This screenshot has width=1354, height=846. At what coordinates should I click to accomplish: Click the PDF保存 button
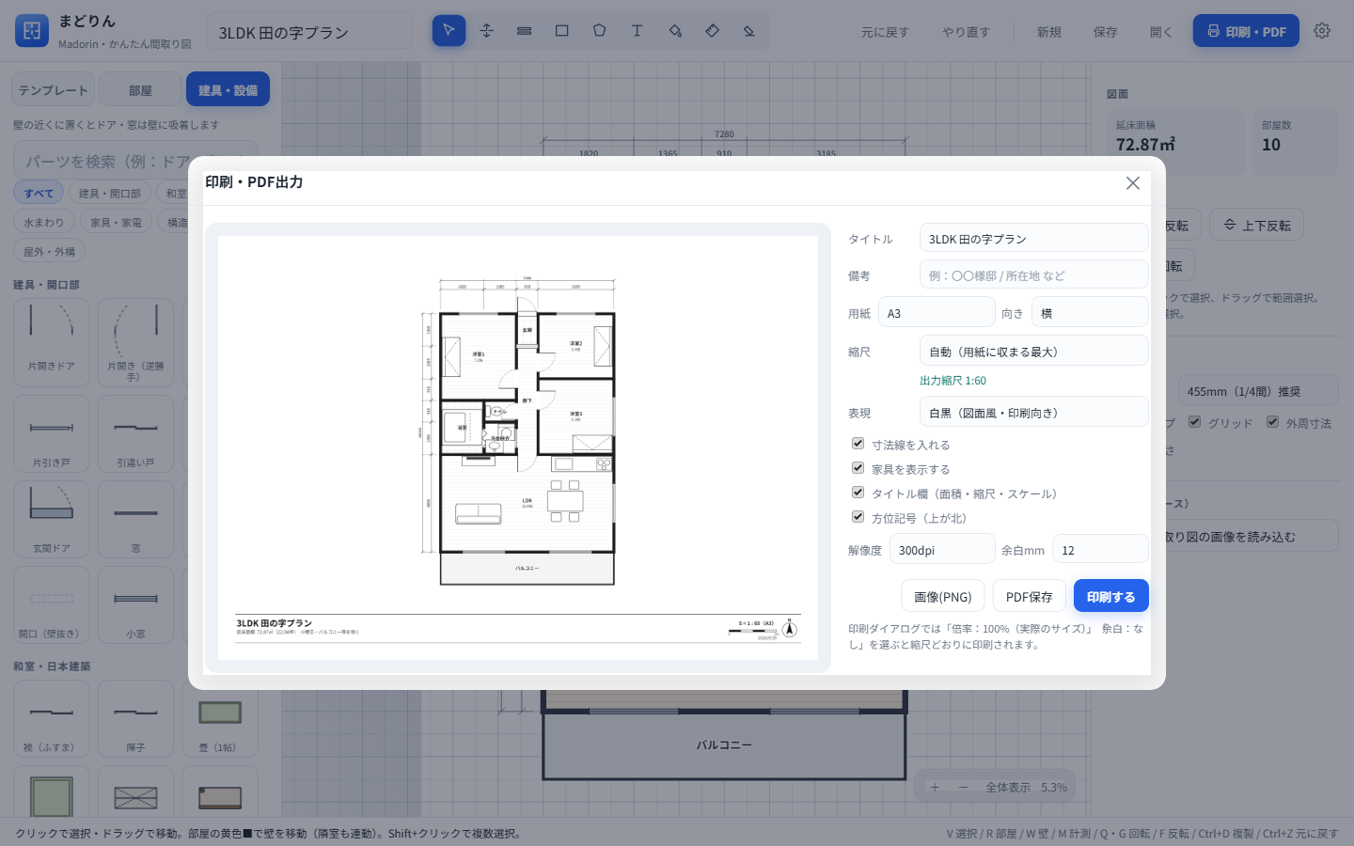point(1030,596)
